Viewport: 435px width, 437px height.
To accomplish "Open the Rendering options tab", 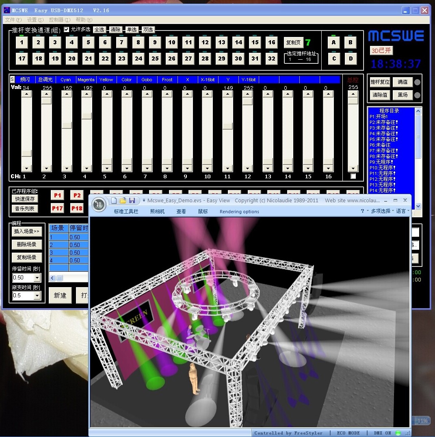I will click(239, 212).
